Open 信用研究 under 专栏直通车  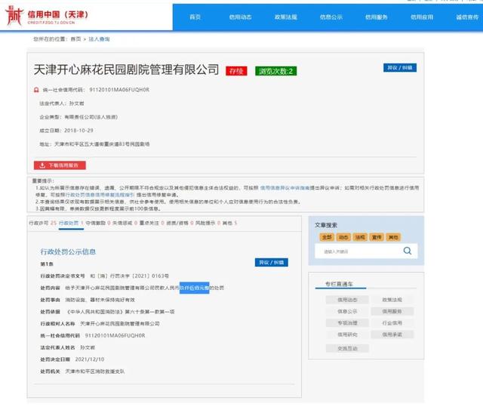[347, 335]
